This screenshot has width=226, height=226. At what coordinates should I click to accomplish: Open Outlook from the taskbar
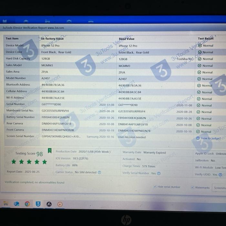click(16, 204)
